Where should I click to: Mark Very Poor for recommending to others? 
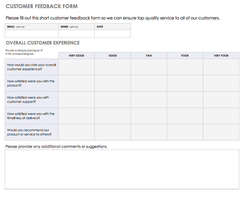pyautogui.click(x=221, y=132)
